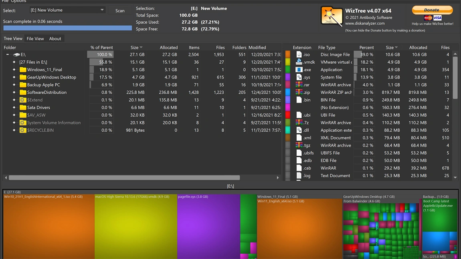Open the drive selection dropdown
The height and width of the screenshot is (259, 461).
102,10
